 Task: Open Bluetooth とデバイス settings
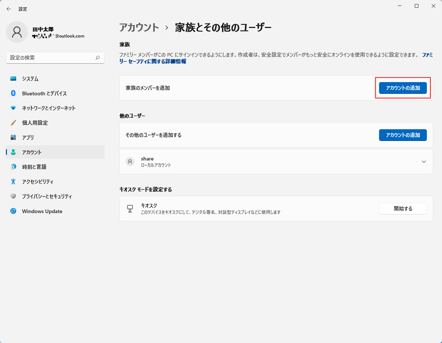coord(55,93)
